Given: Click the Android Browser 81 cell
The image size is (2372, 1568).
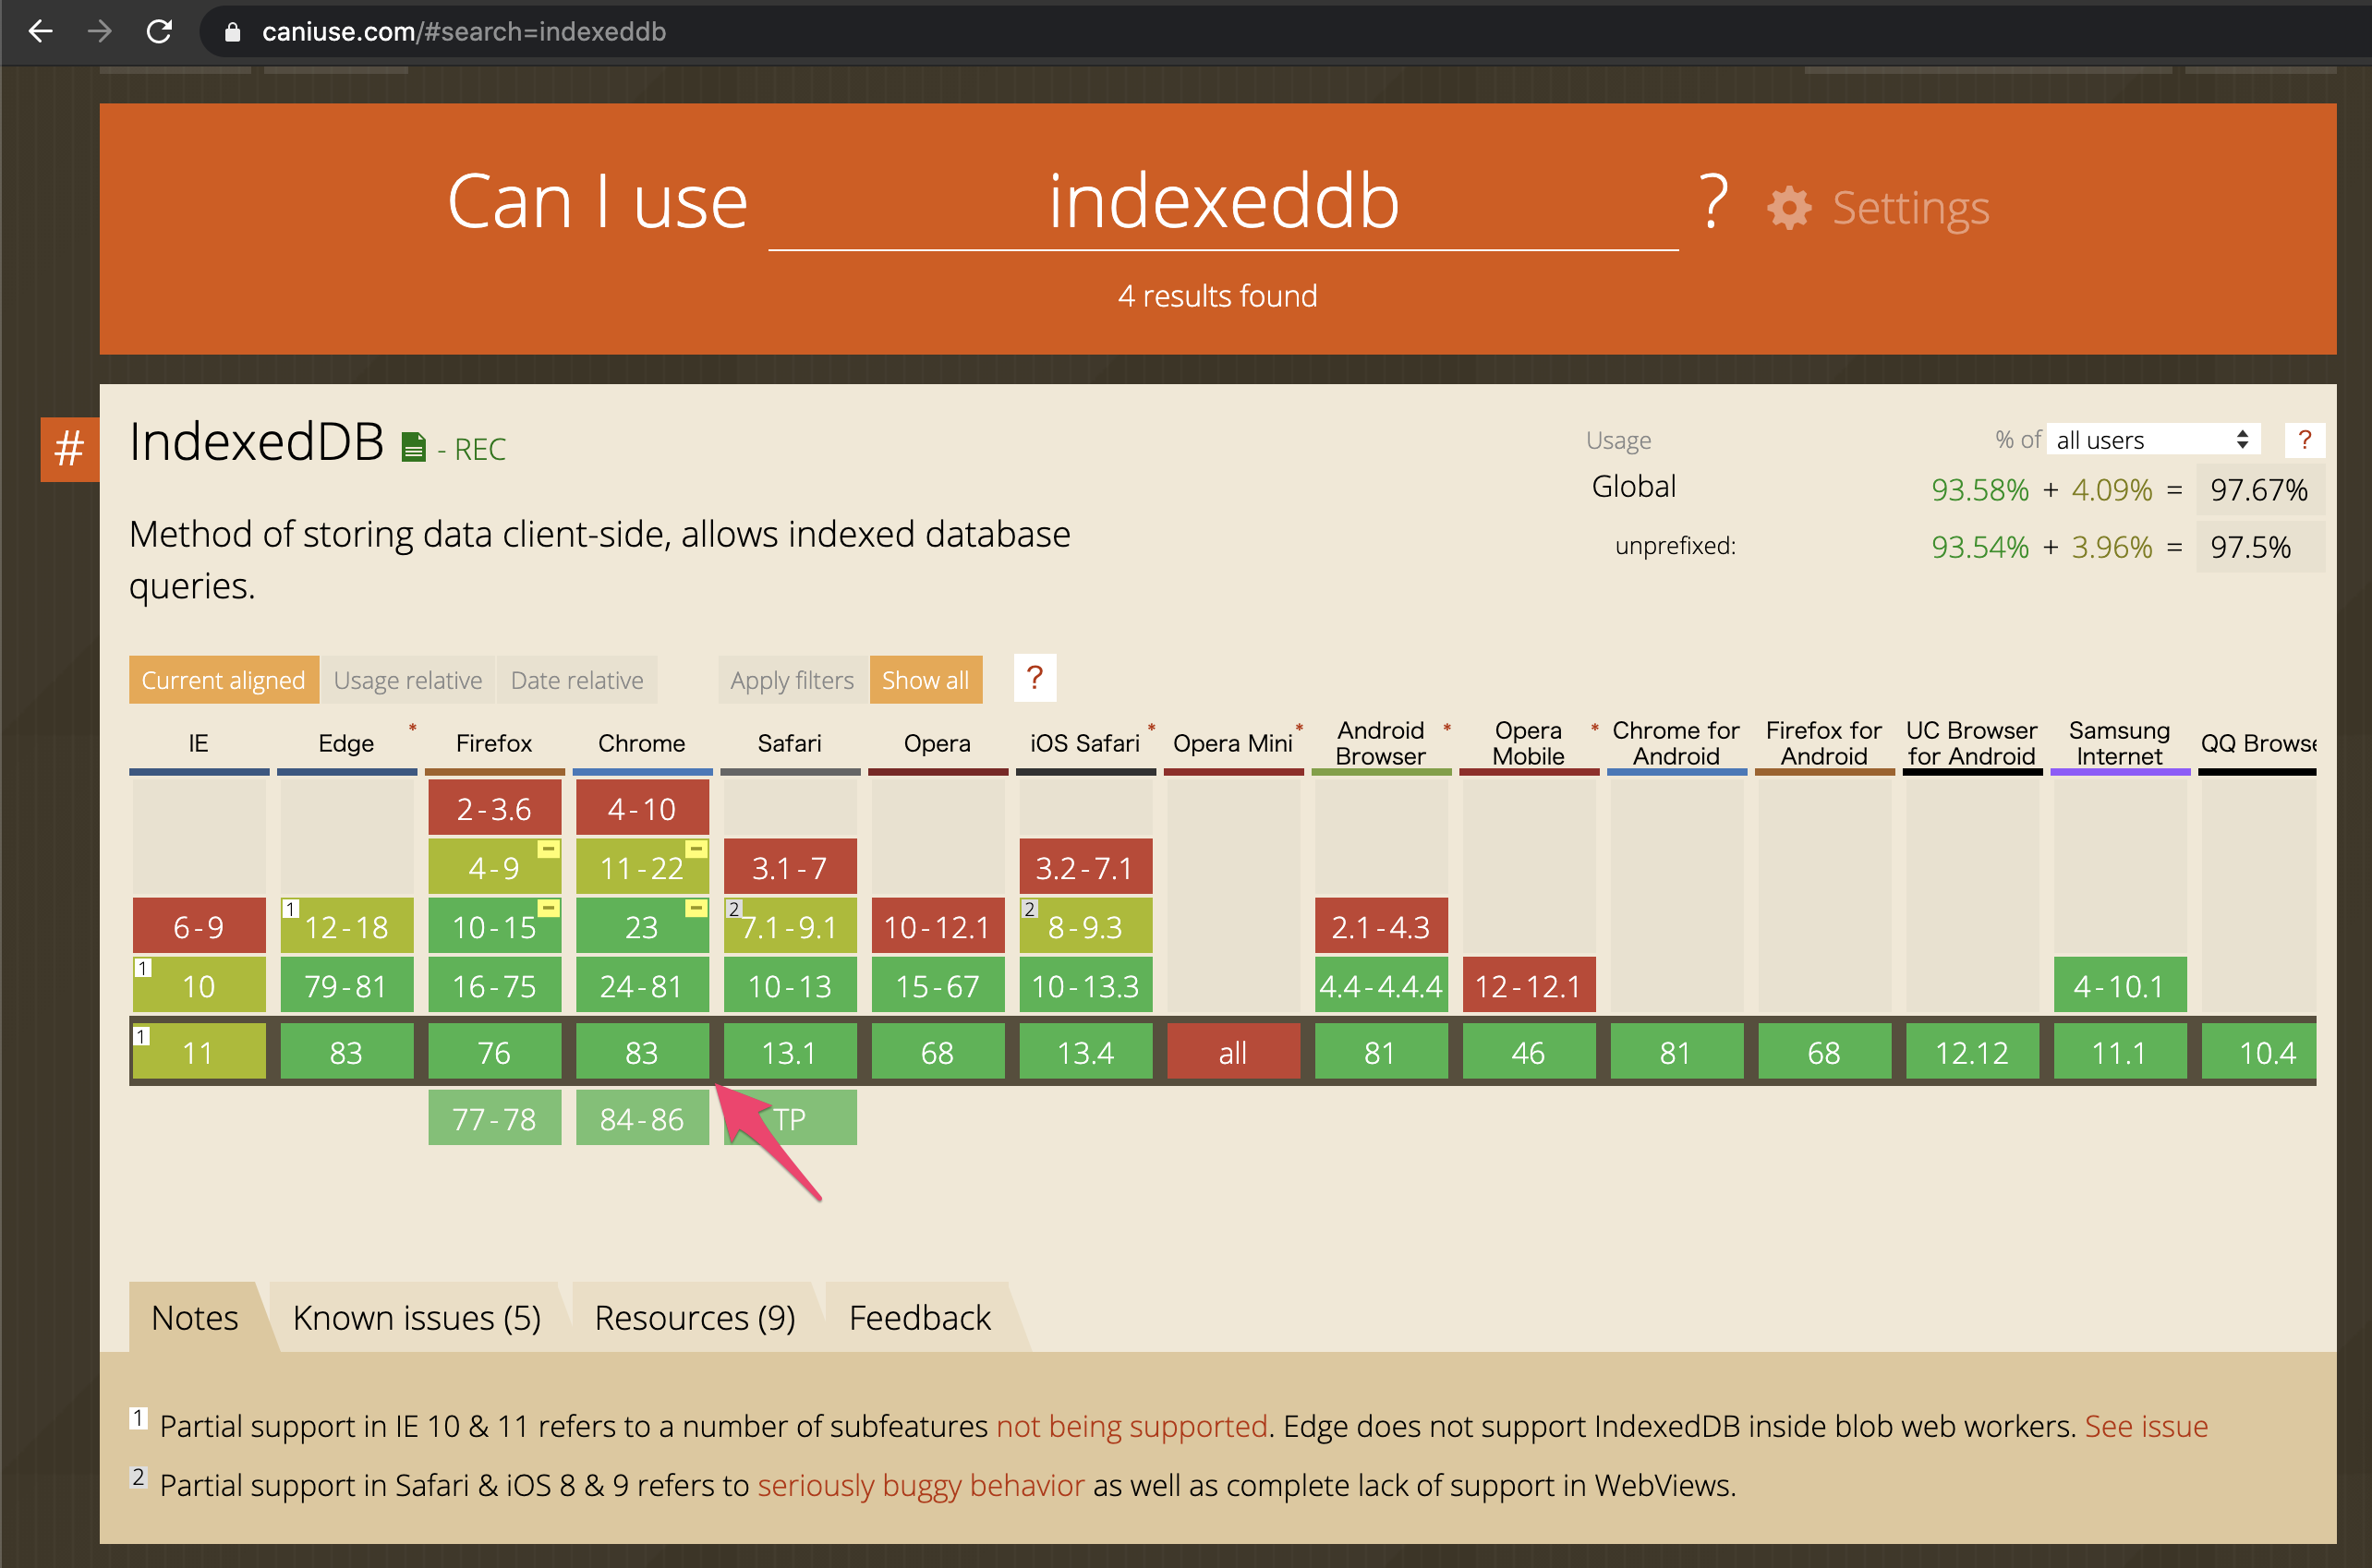Looking at the screenshot, I should pyautogui.click(x=1380, y=1052).
